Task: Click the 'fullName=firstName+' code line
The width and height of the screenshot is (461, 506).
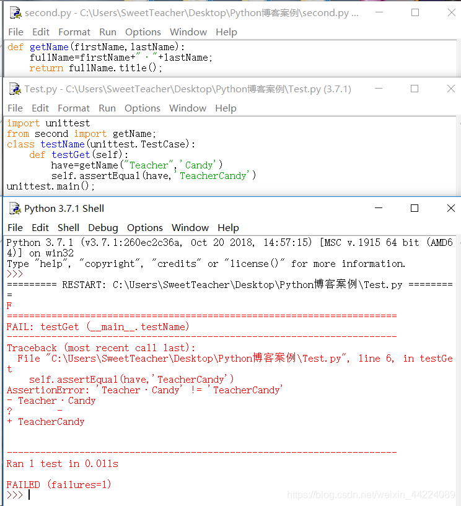Action: pyautogui.click(x=121, y=58)
